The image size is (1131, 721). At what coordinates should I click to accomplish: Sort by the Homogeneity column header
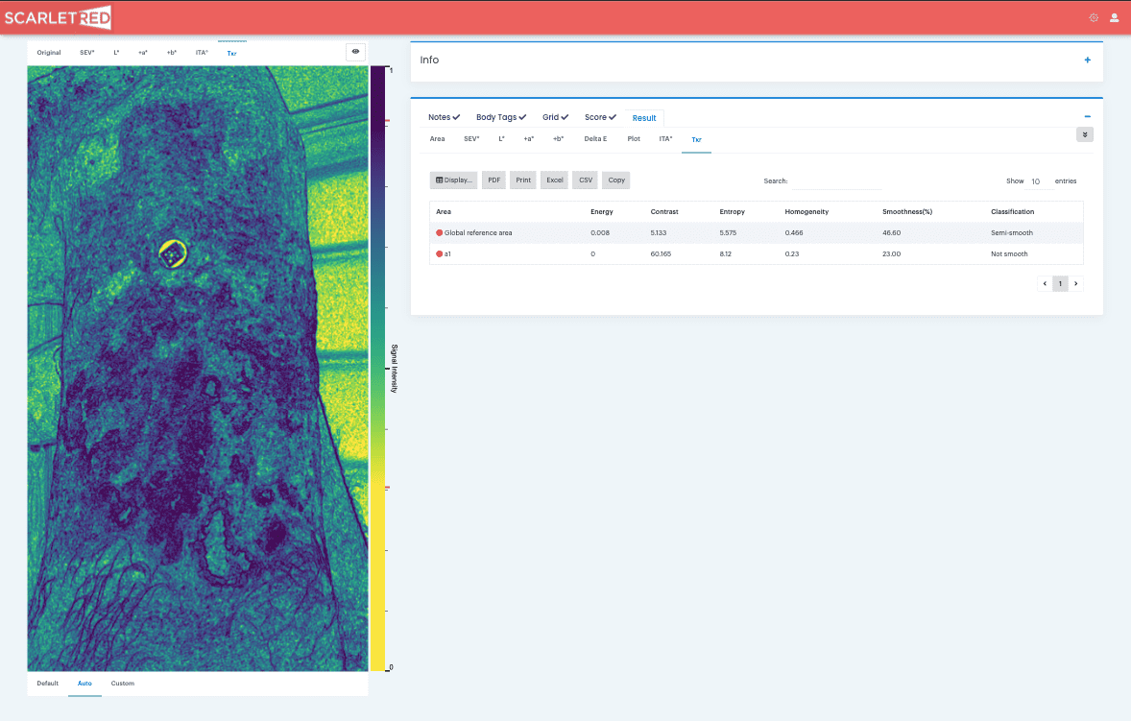coord(806,212)
